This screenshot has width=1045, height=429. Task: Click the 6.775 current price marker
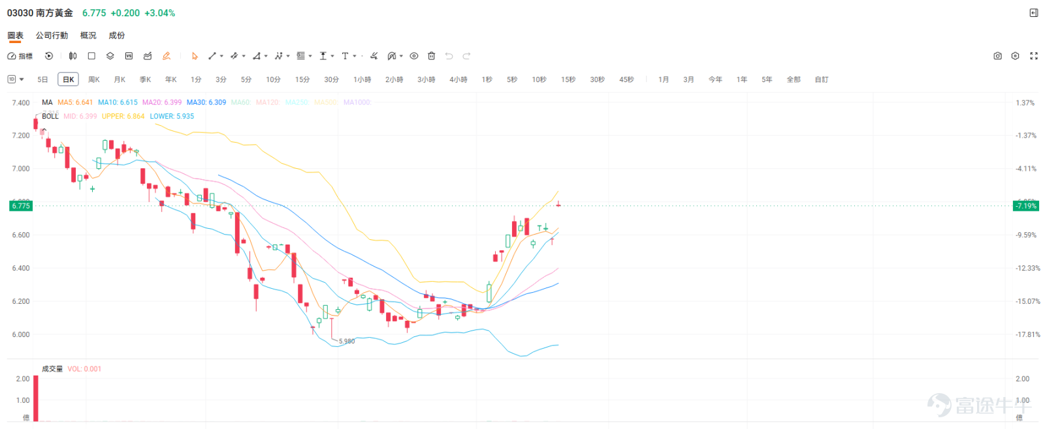tap(21, 206)
